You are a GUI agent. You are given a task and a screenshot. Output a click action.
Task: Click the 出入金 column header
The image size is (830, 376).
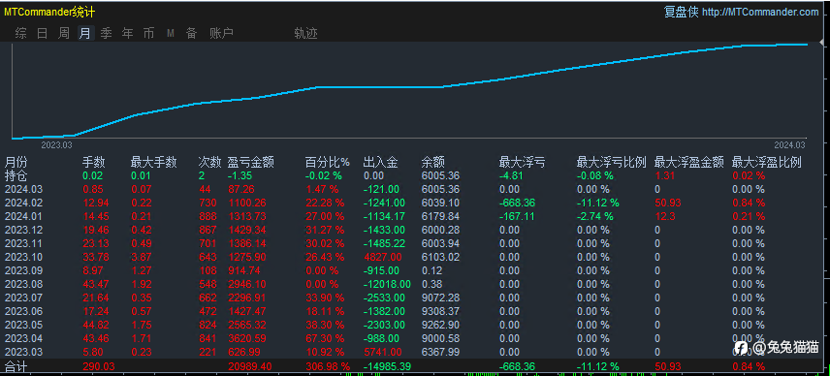point(381,162)
